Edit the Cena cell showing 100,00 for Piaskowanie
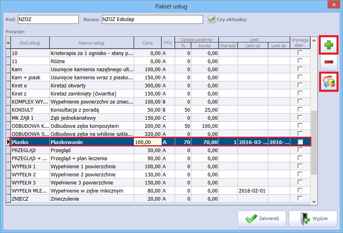343x233 pixels. (148, 142)
